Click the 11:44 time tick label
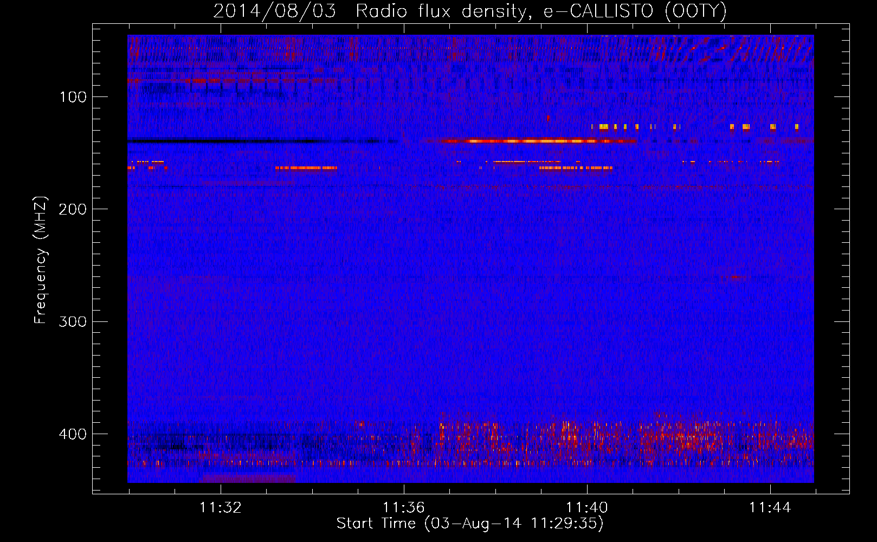877x542 pixels. (770, 508)
